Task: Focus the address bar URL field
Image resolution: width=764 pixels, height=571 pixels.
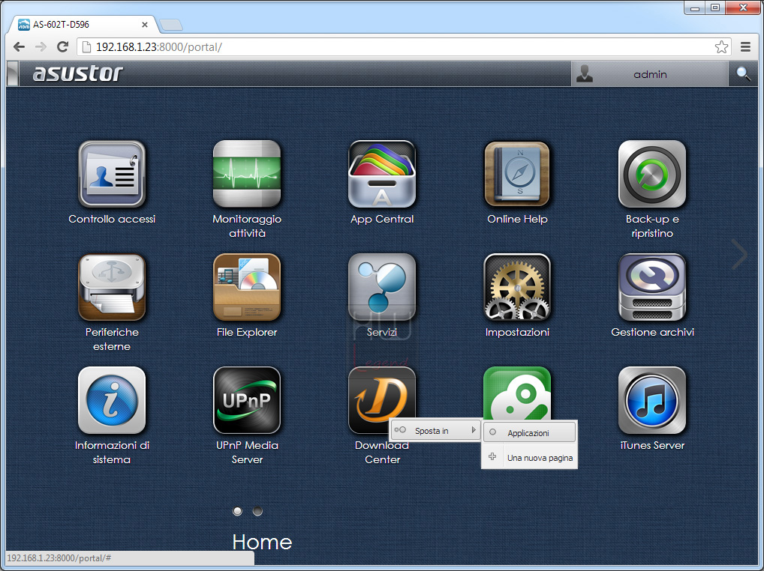Action: point(404,46)
